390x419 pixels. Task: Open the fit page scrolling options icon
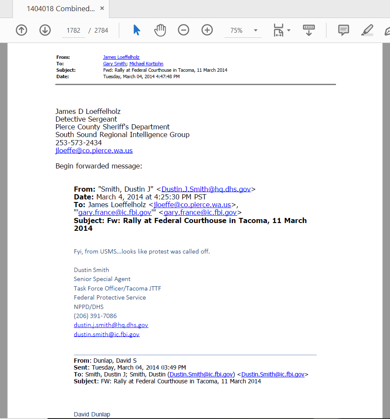tap(278, 30)
